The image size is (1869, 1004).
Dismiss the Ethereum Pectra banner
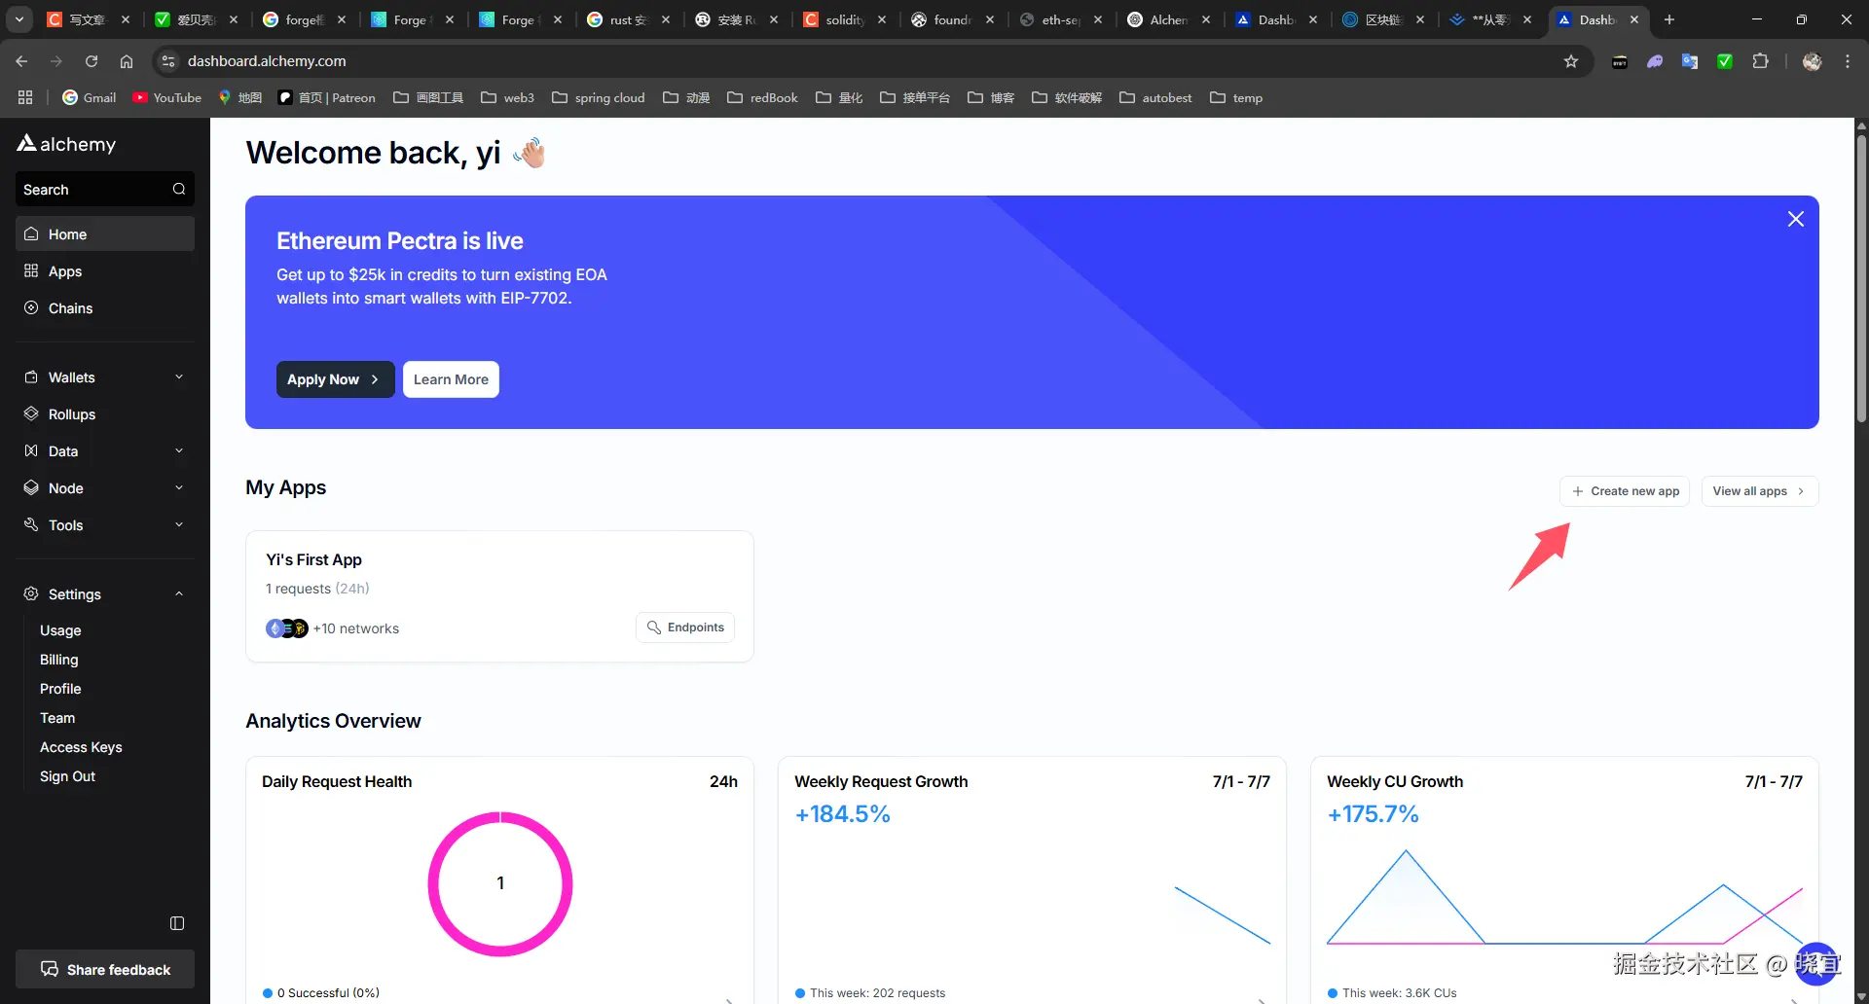point(1796,220)
